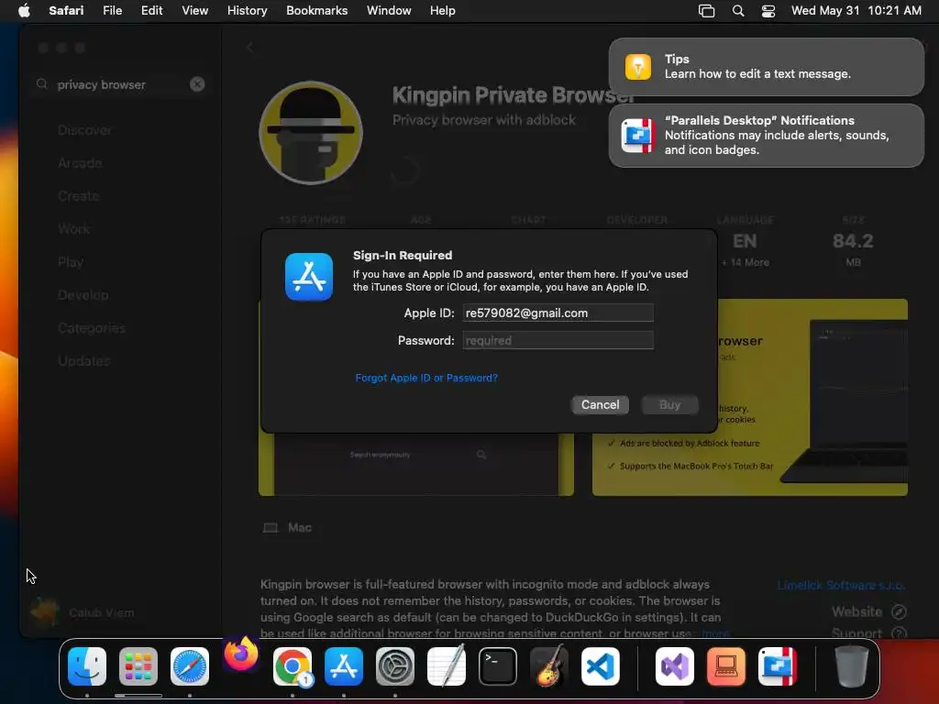Open the Safari menu
This screenshot has width=939, height=704.
coord(66,11)
